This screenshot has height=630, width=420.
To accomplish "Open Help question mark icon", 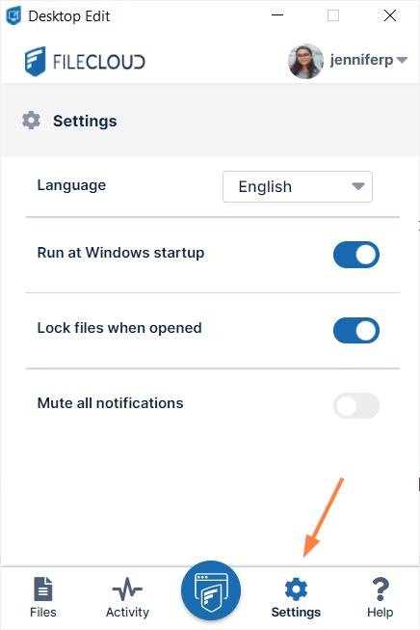I will (381, 589).
